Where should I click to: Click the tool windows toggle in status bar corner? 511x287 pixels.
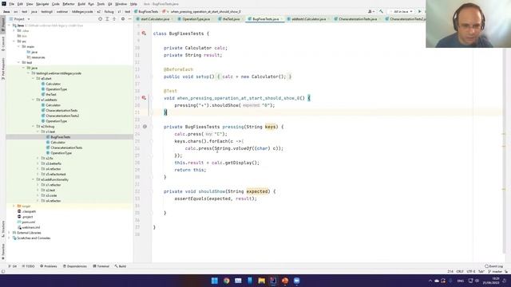3,271
